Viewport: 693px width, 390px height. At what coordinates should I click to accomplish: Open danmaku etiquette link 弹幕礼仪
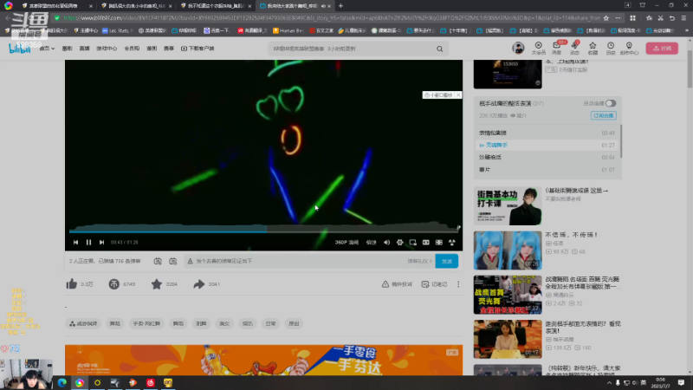coord(419,262)
